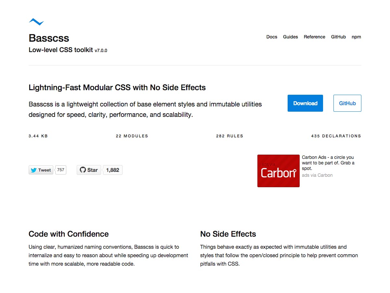
Task: Go to the Reference page
Action: 315,37
